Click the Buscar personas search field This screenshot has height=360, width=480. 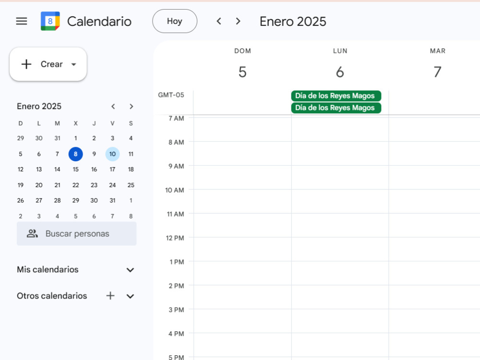(x=76, y=234)
